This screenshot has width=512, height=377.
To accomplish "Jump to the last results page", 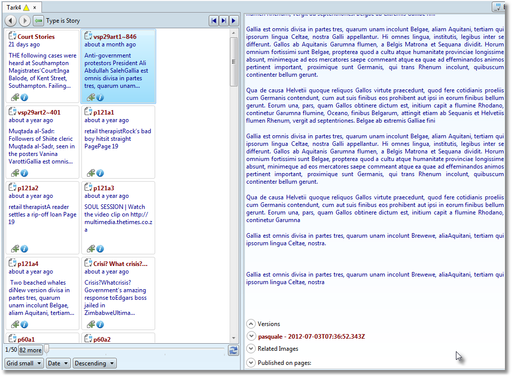I will tap(224, 21).
